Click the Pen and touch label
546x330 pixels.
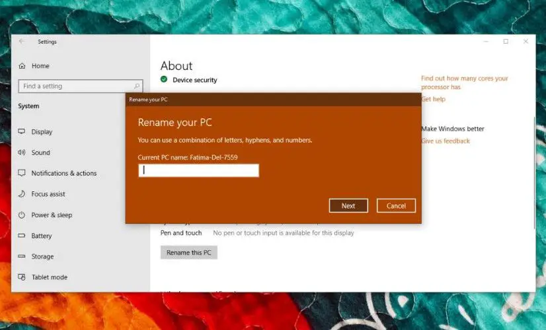[x=181, y=233]
